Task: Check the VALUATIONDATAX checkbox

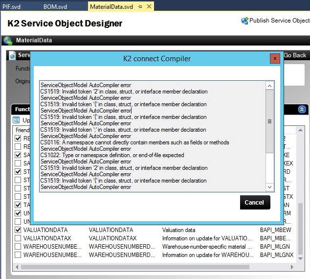Action: tap(18, 238)
